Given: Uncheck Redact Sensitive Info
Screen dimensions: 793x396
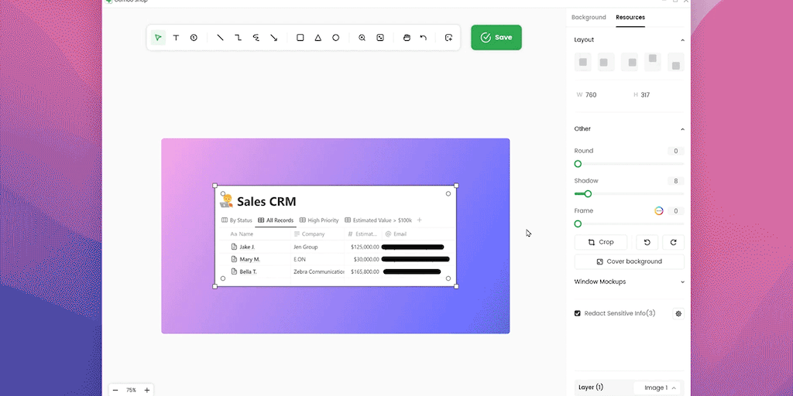Looking at the screenshot, I should point(578,313).
